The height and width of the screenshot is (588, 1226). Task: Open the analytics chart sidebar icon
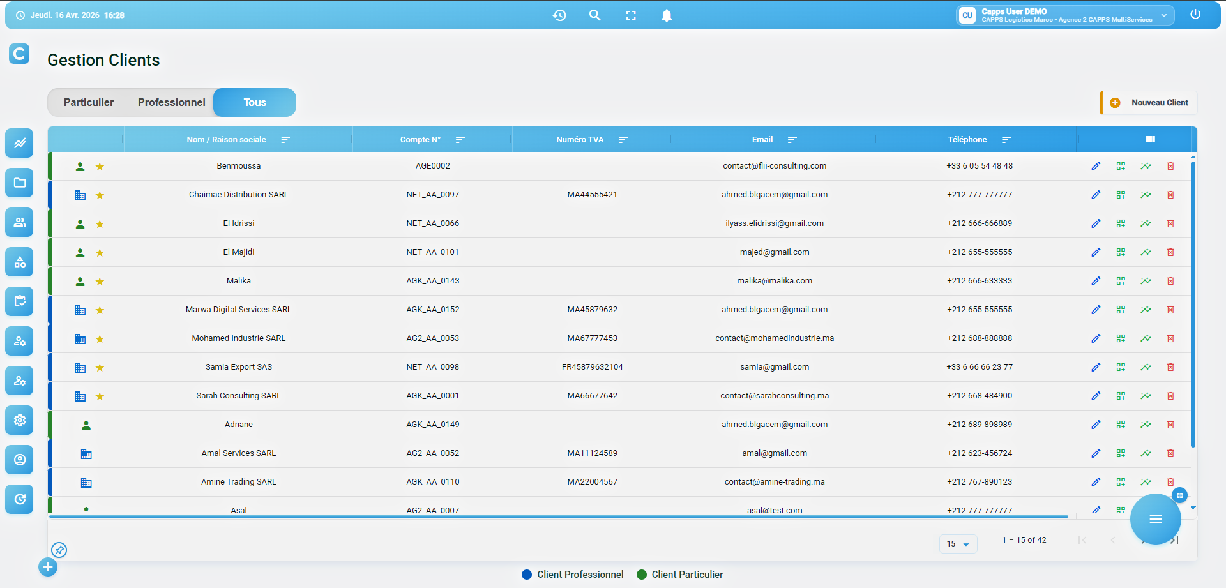(20, 143)
